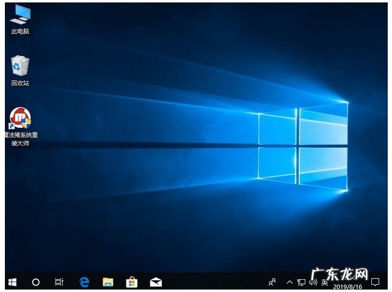The image size is (392, 292).
Task: Open the Mail app from the taskbar
Action: (x=155, y=282)
